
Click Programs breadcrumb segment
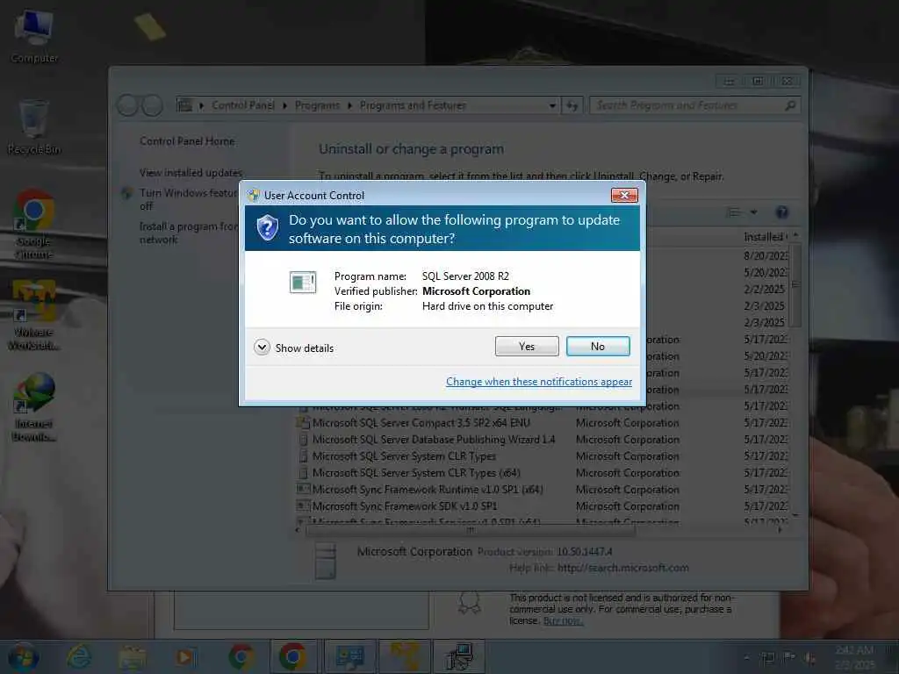point(317,105)
